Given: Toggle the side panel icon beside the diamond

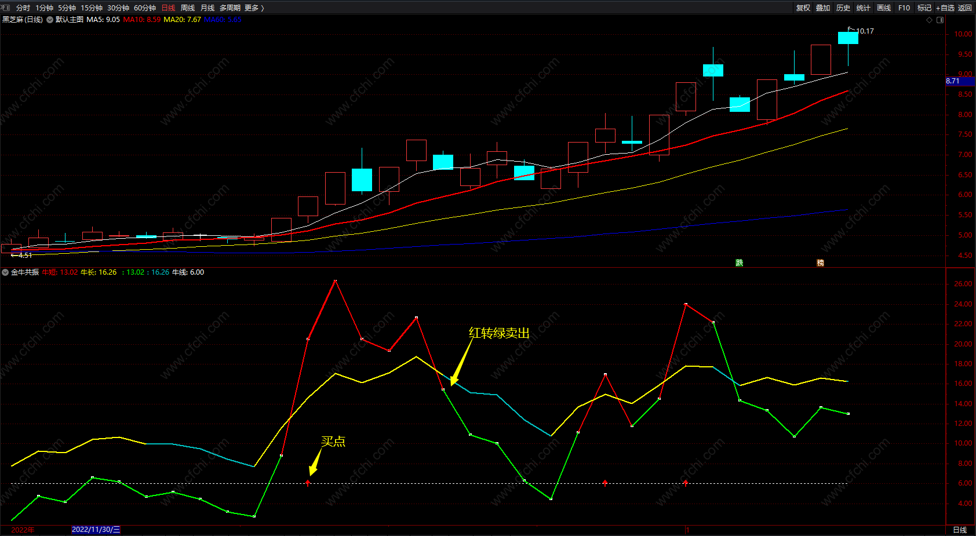Looking at the screenshot, I should (940, 20).
